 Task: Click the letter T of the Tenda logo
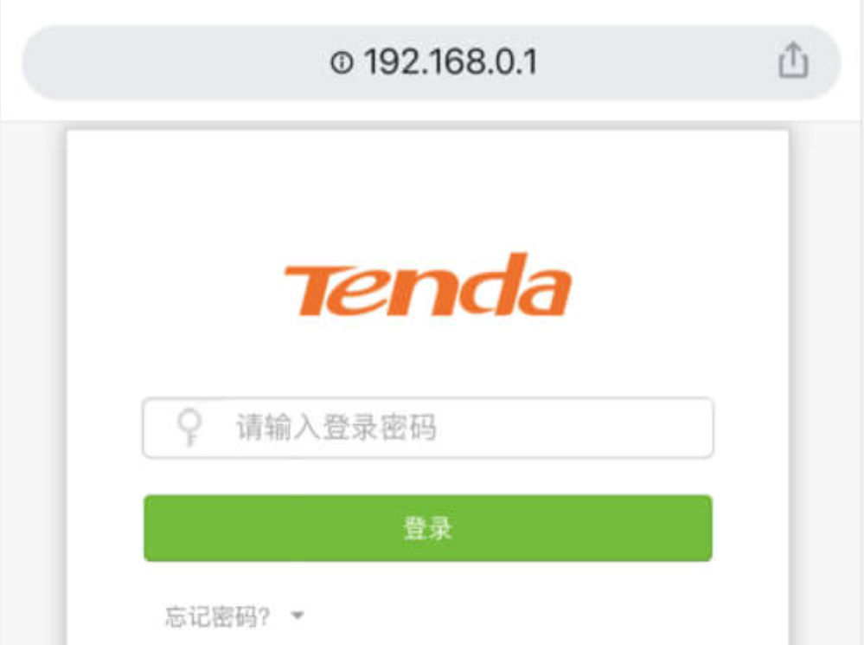(318, 291)
